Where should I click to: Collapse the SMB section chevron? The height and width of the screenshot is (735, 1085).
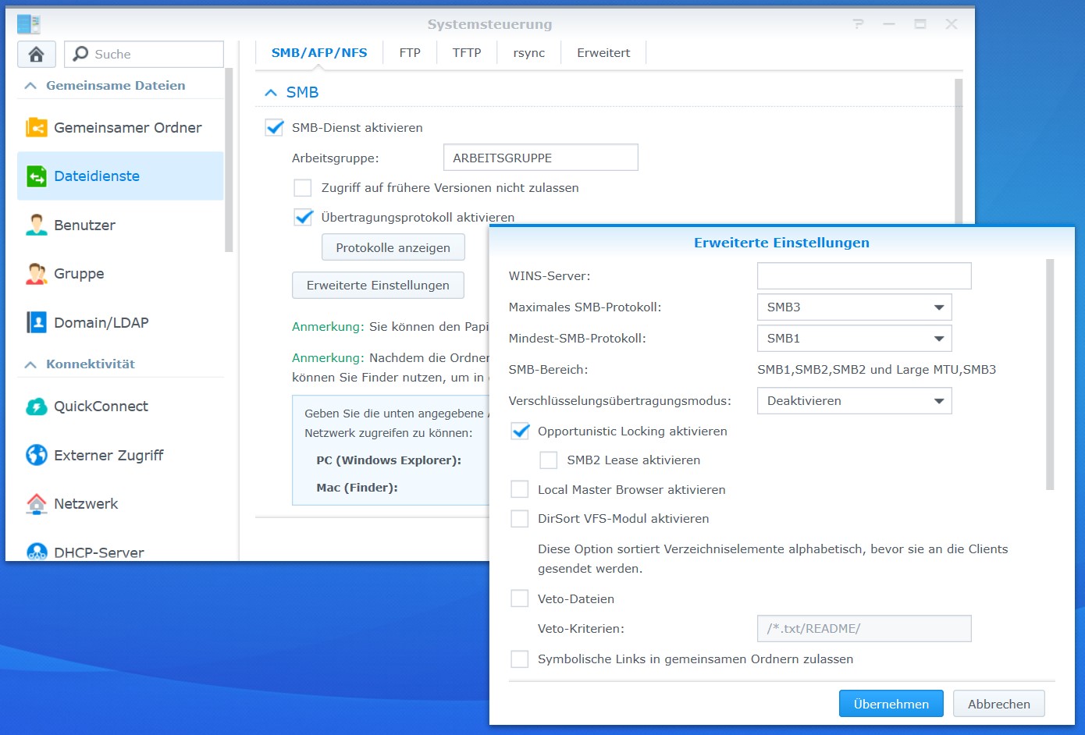click(x=271, y=93)
